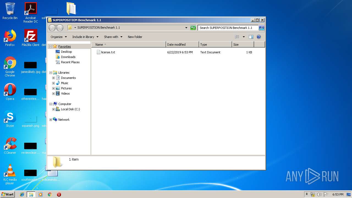The image size is (352, 198).
Task: Toggle the preview pane button
Action: pos(251,37)
